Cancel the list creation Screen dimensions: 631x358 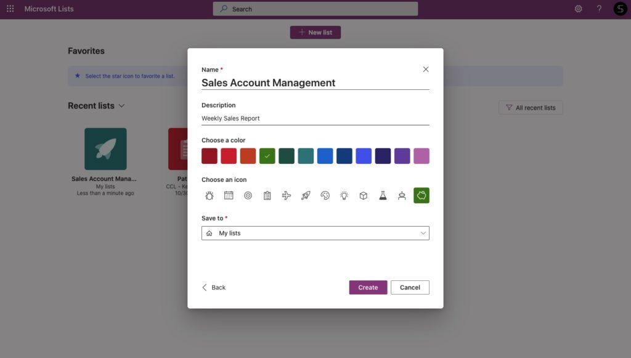[x=410, y=287]
